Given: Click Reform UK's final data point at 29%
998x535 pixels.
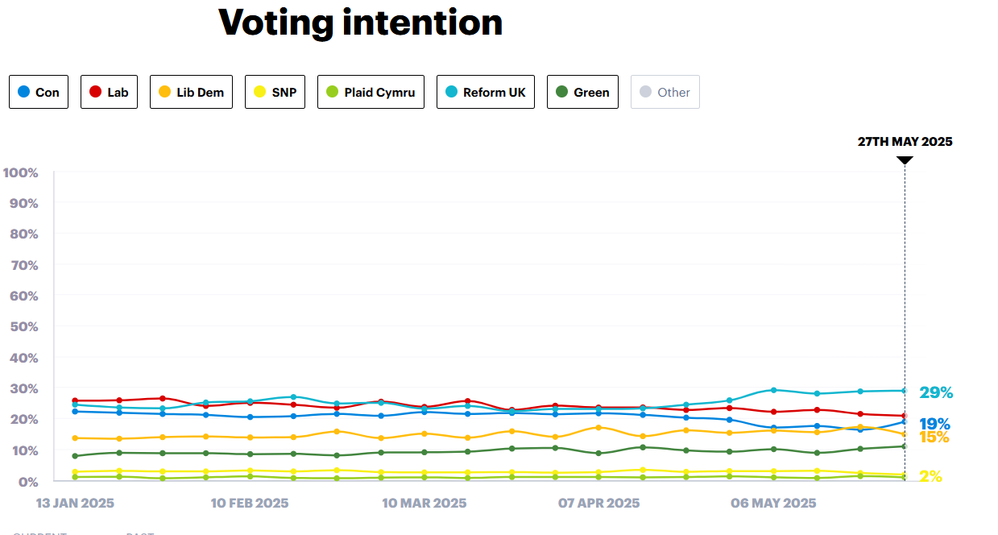Looking at the screenshot, I should click(905, 391).
